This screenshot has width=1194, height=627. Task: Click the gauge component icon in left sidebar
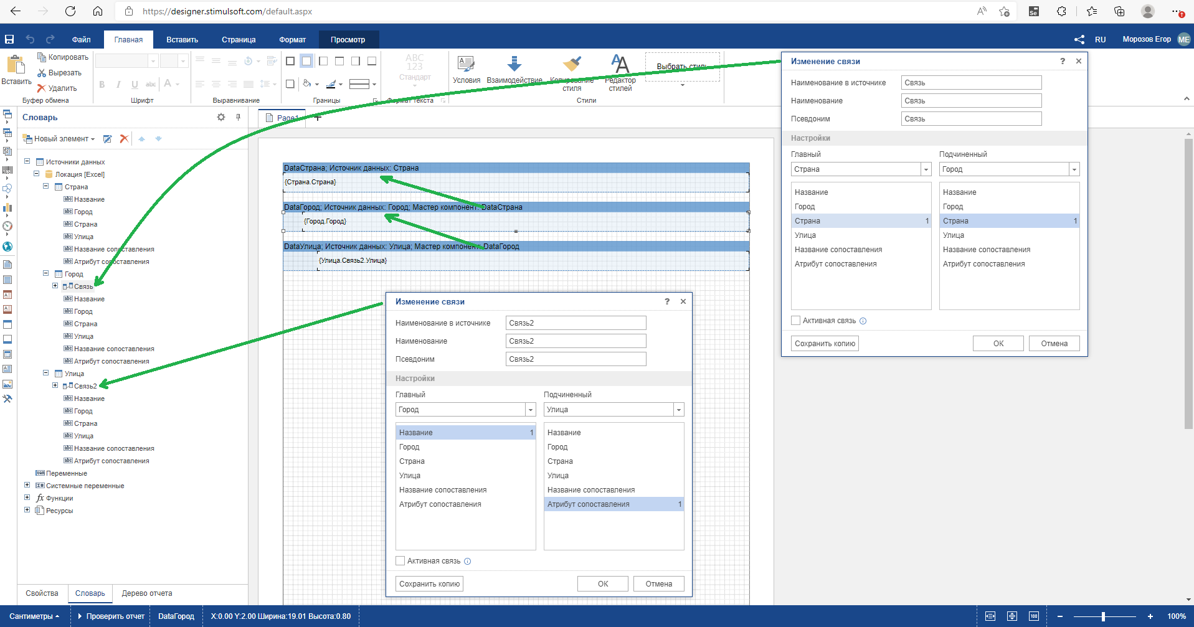coord(7,226)
